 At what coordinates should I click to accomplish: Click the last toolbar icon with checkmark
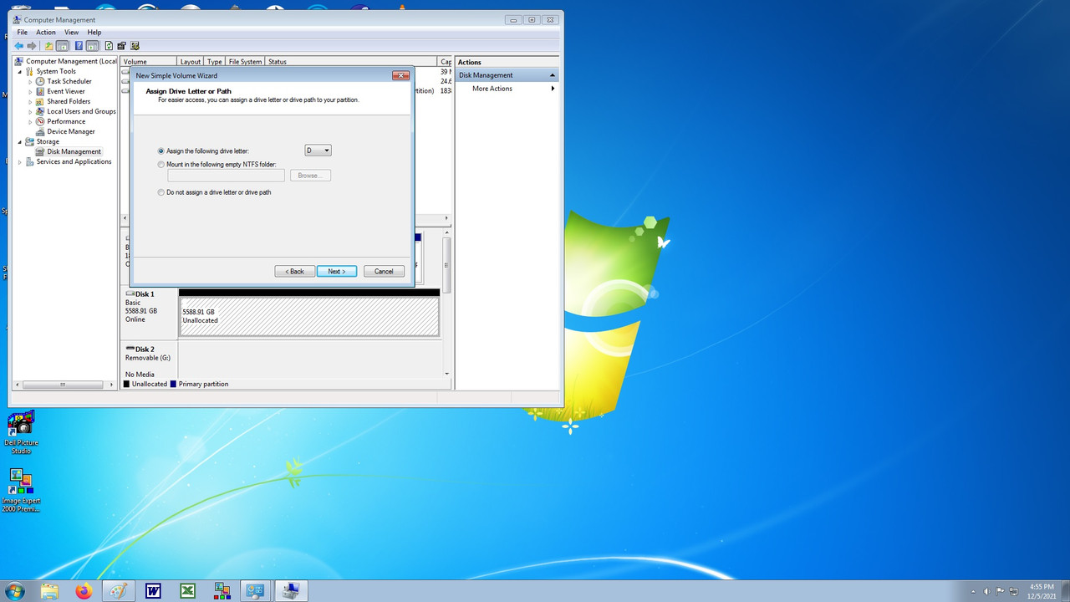(x=135, y=46)
